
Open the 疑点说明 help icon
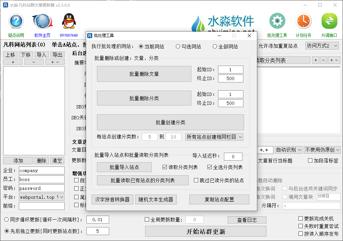point(16,21)
